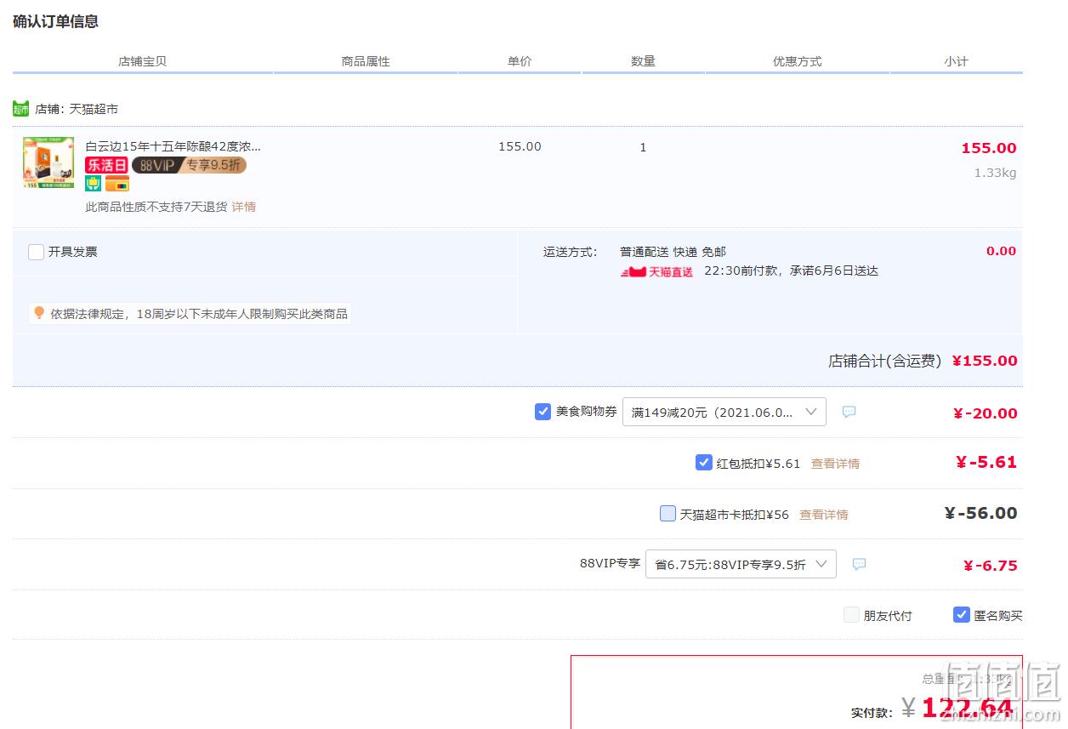Image resolution: width=1068 pixels, height=729 pixels.
Task: Tick the 朋友代付 checkbox
Action: coord(851,615)
